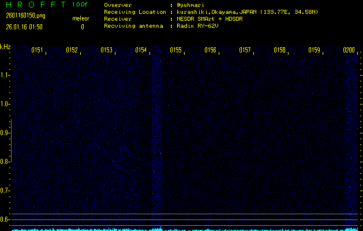Click the meteor label
Viewport: 363px width, 231px height.
tap(81, 18)
